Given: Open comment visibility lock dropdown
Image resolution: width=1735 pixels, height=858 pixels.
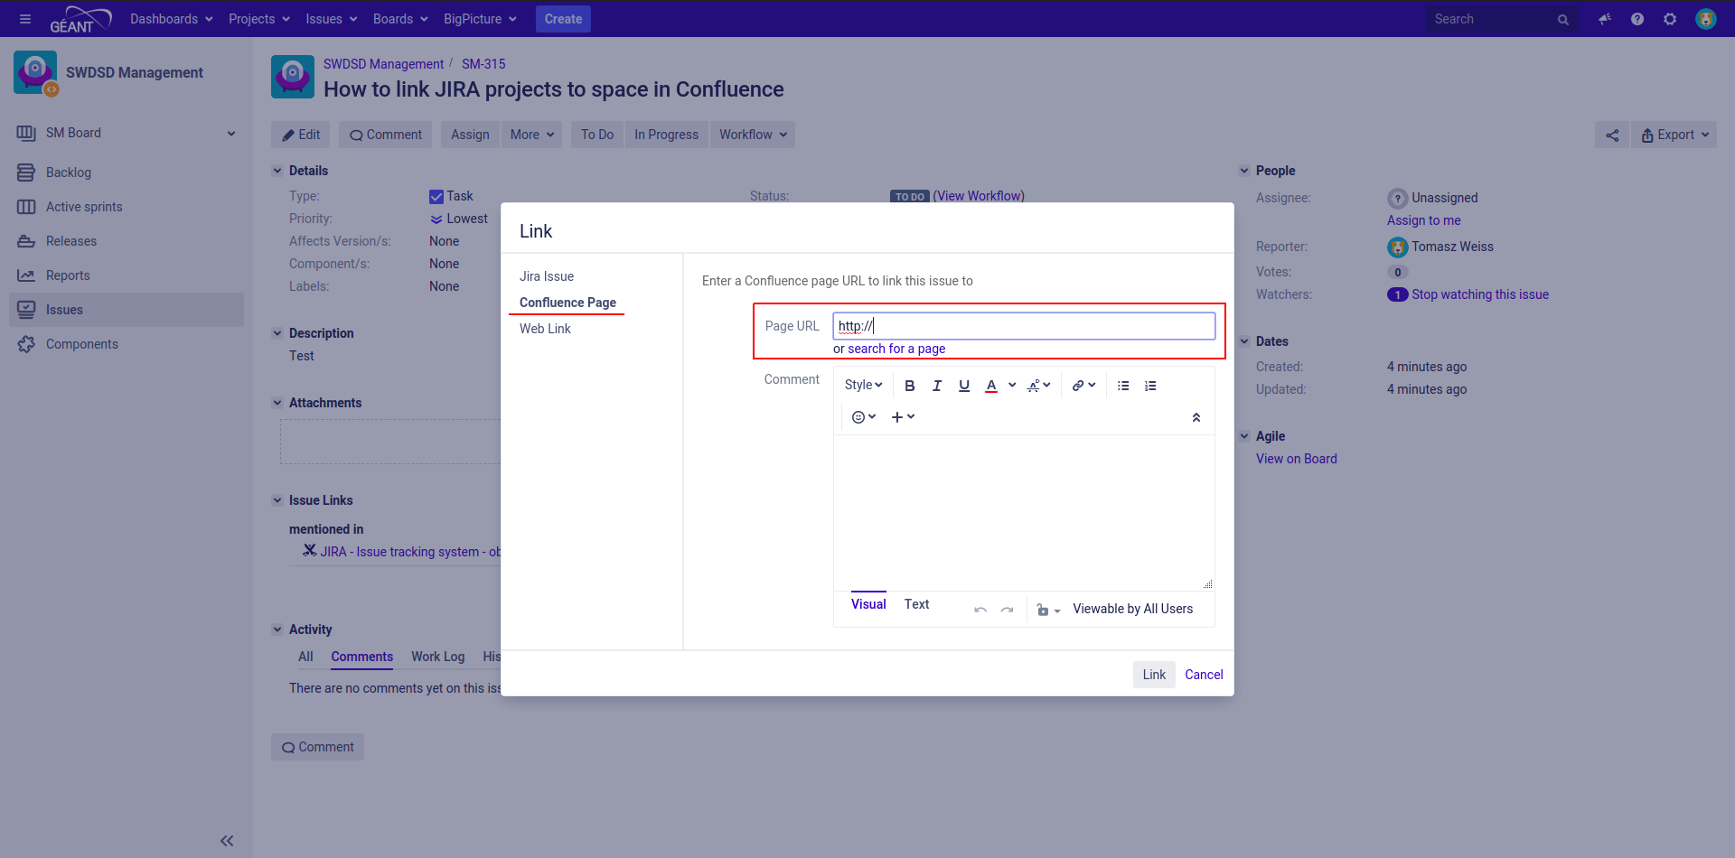Looking at the screenshot, I should pos(1048,610).
